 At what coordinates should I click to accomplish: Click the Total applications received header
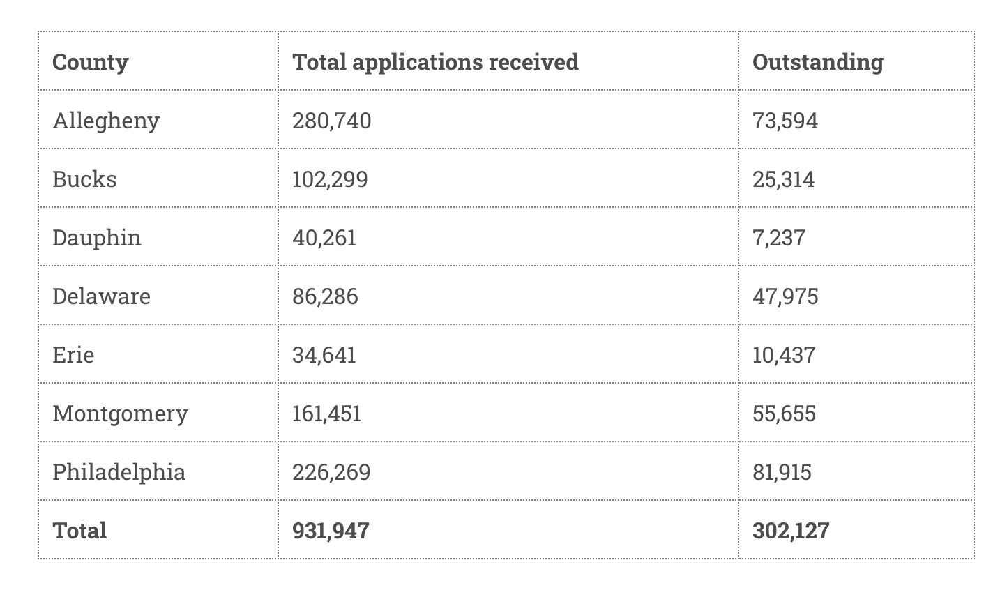click(x=435, y=62)
